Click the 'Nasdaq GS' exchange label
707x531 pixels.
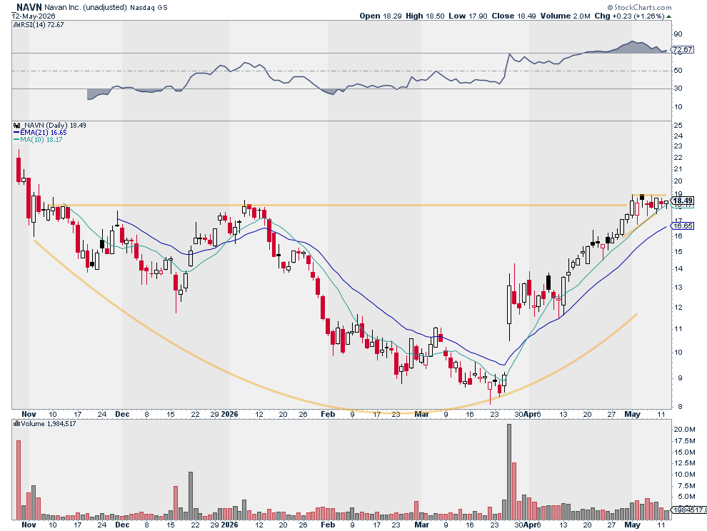pos(149,8)
